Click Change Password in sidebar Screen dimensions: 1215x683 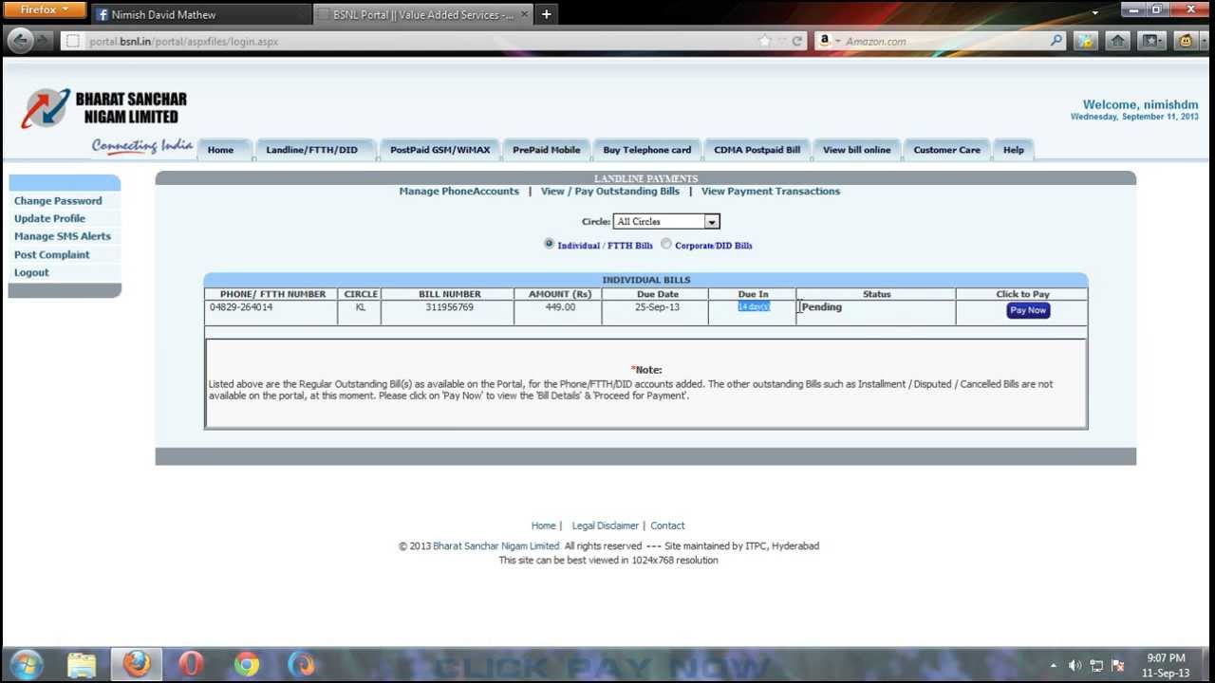[58, 201]
